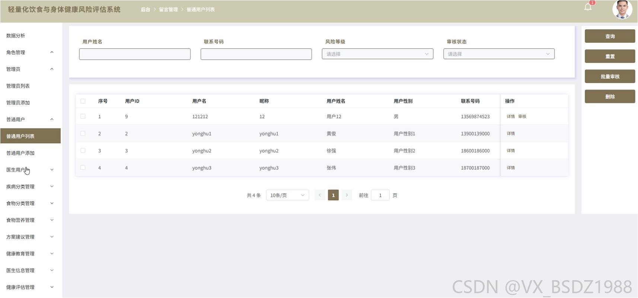Collapse the 管理员 menu

(x=30, y=69)
